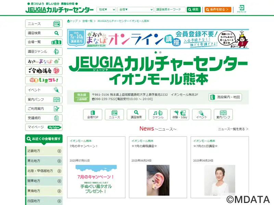
Task: Click 施設案内・地図 button
Action: [225, 97]
